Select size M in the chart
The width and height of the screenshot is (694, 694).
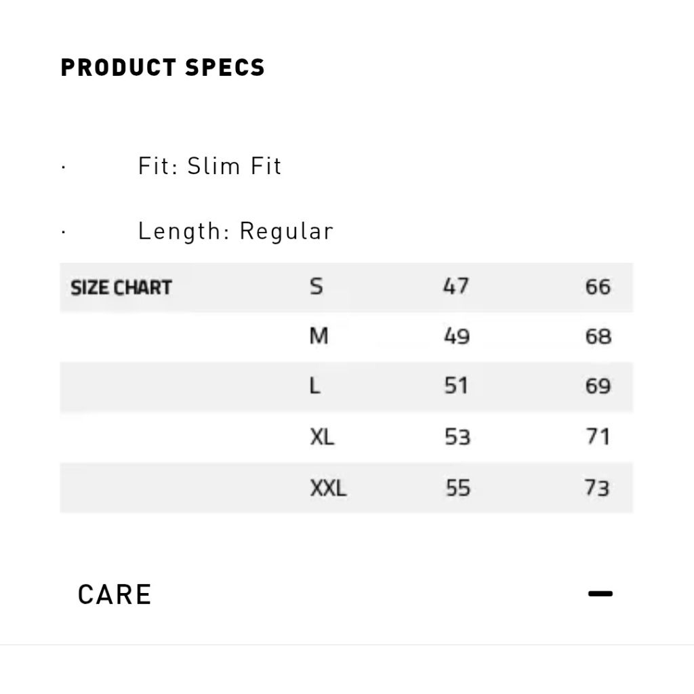(x=319, y=336)
